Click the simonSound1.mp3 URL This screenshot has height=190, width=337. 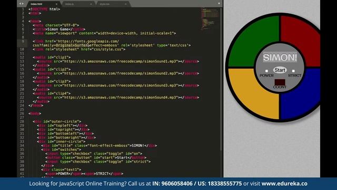121,61
